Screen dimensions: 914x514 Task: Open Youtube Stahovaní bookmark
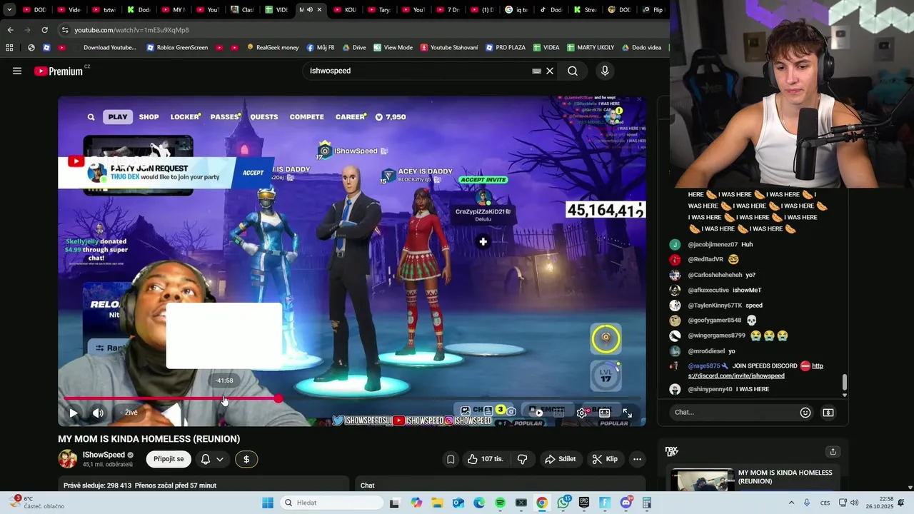(449, 48)
